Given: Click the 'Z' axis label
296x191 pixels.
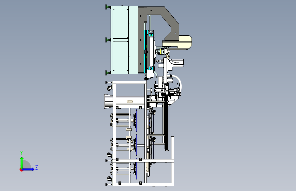Looking at the screenshot, I should click(37, 167).
